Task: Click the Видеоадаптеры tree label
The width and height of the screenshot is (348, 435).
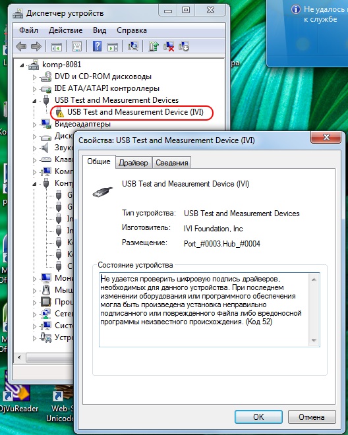Action: point(82,124)
